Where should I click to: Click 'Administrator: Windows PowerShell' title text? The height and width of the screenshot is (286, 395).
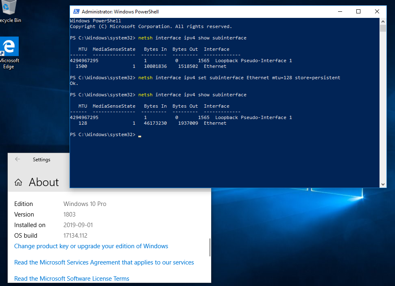point(120,11)
